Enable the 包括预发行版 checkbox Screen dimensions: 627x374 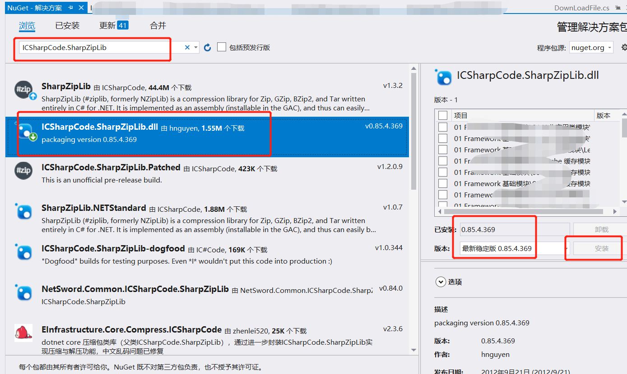[222, 47]
